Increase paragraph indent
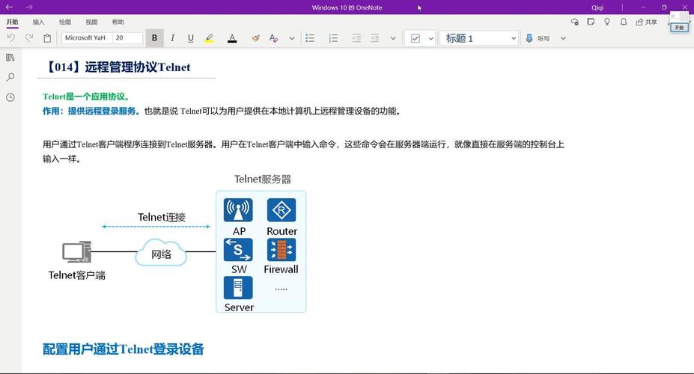The image size is (694, 374). (x=374, y=38)
